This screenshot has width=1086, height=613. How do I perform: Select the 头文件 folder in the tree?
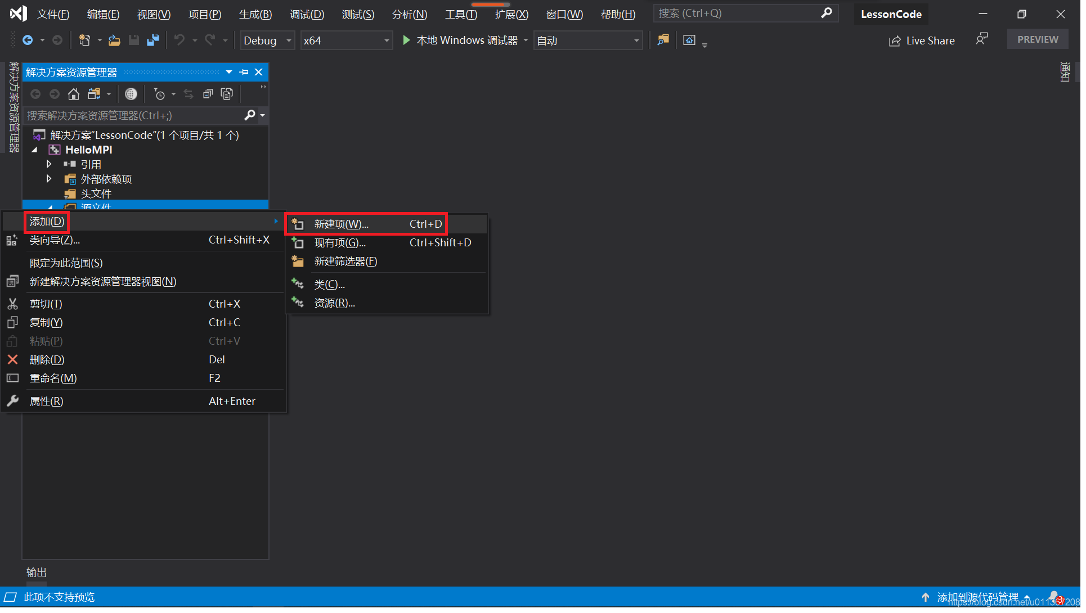(x=96, y=194)
